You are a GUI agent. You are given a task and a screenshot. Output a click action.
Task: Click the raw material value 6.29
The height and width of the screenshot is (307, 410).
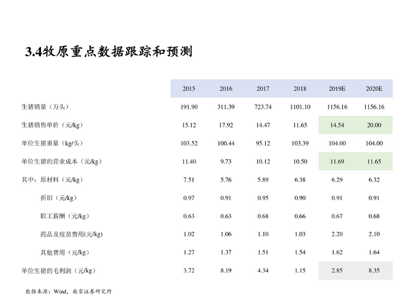click(337, 180)
